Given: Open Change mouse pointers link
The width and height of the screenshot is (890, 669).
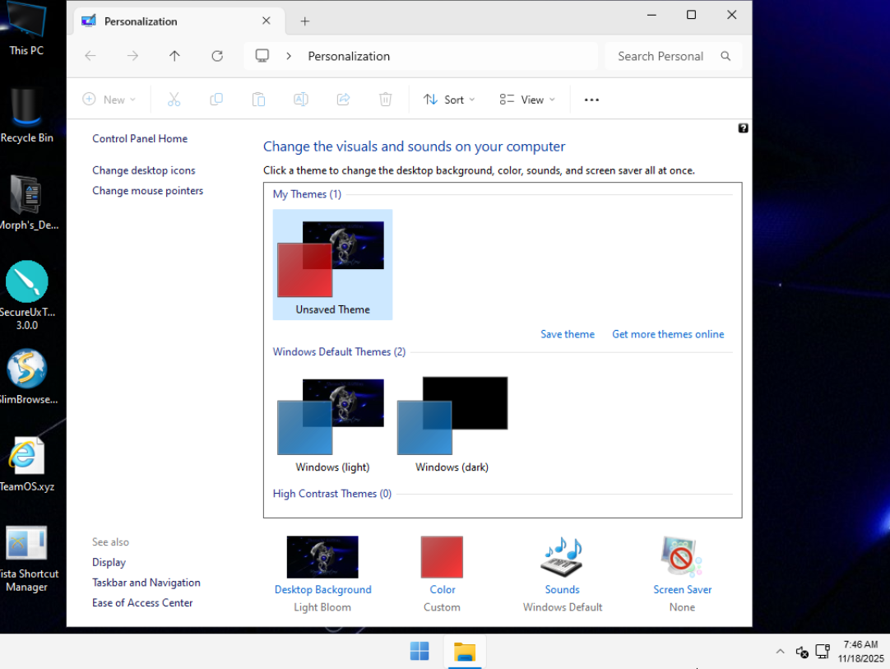Looking at the screenshot, I should [x=147, y=191].
